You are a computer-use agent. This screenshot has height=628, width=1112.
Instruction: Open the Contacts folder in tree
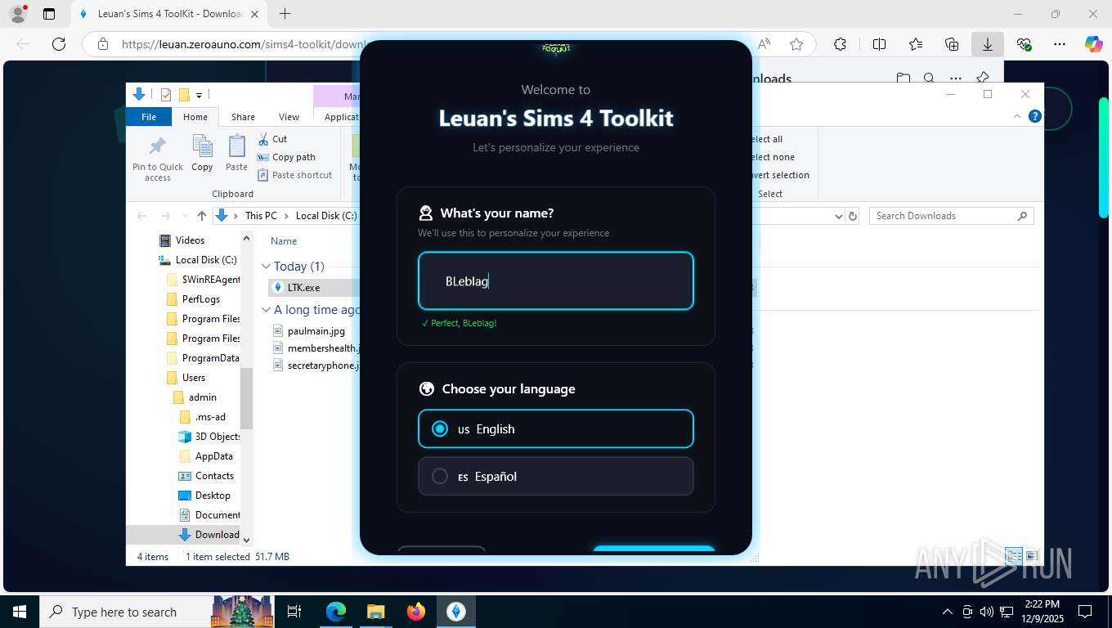(206, 476)
